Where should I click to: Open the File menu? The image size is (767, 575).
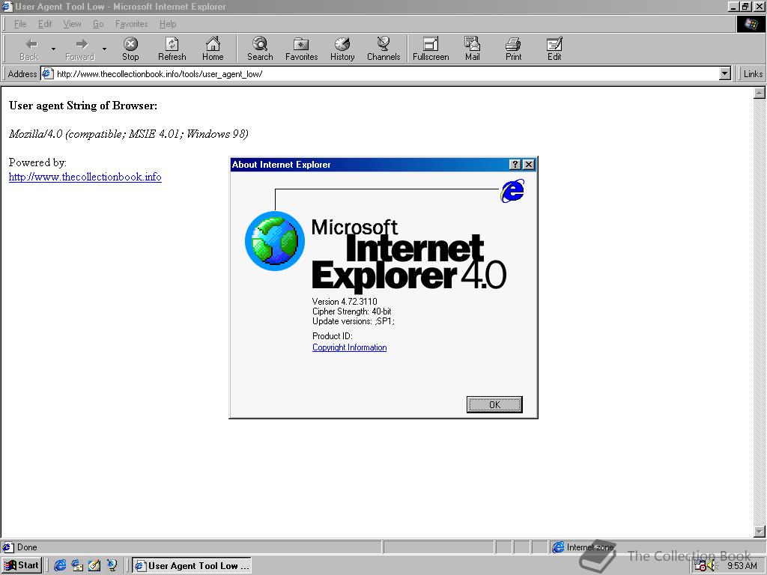[x=20, y=24]
